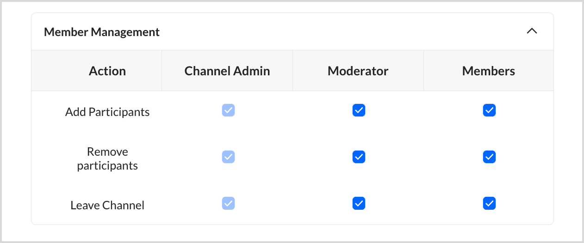Screen dimensions: 584x243
Task: Toggle Leave Channel permission for Members
Action: (489, 203)
